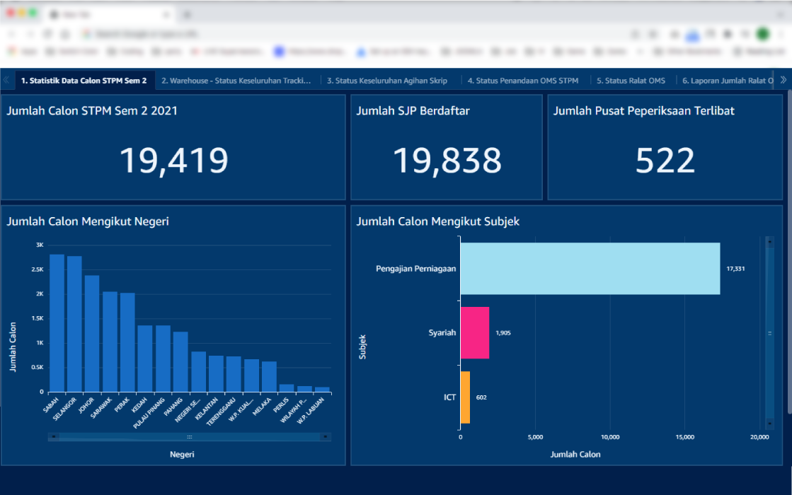Select the SABAH bar in Negeri chart
Image resolution: width=792 pixels, height=495 pixels.
[x=57, y=322]
